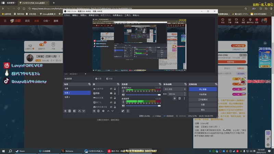Toggle visibility of 视频采集设备 source

point(111,107)
